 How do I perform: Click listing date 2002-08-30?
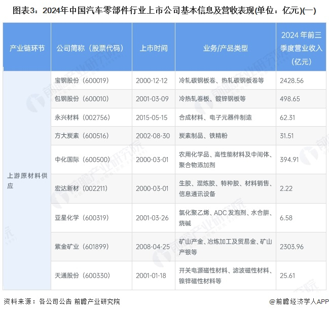pyautogui.click(x=153, y=136)
